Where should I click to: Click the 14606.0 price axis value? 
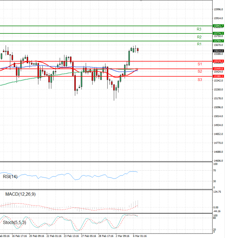(218, 161)
